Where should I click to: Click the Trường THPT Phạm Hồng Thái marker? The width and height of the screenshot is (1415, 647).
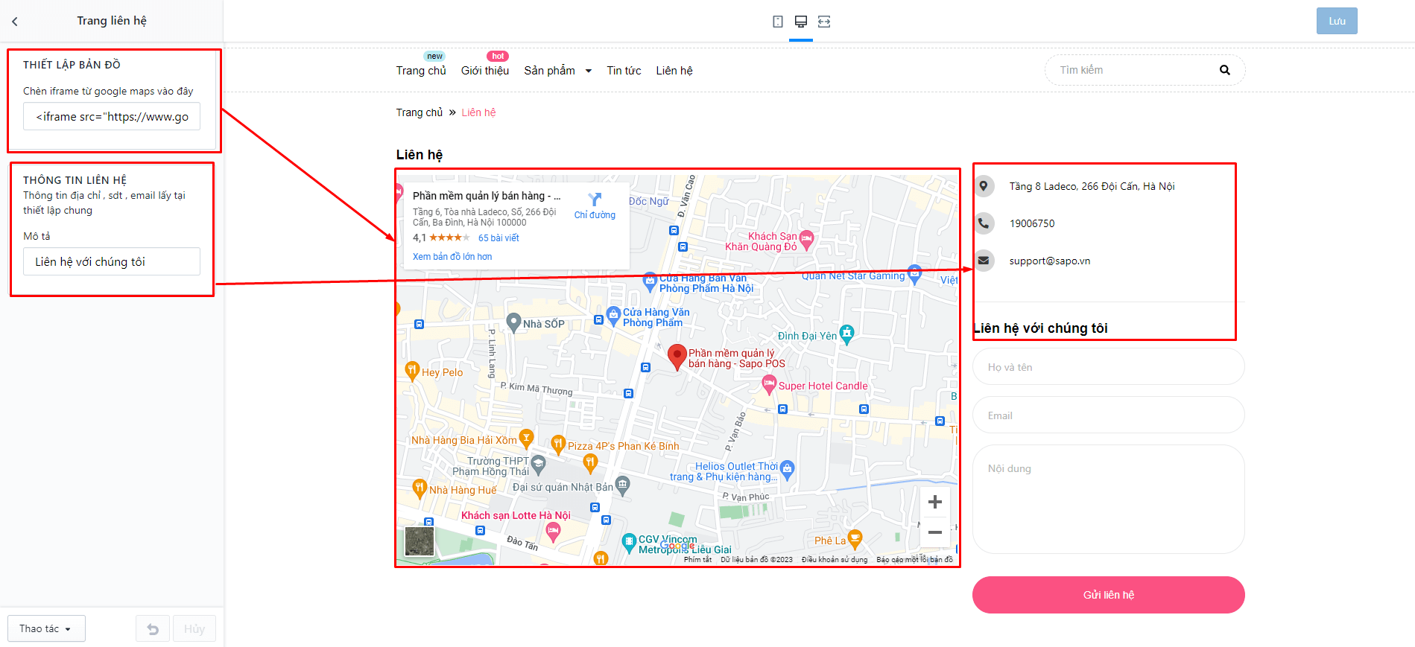[x=538, y=465]
